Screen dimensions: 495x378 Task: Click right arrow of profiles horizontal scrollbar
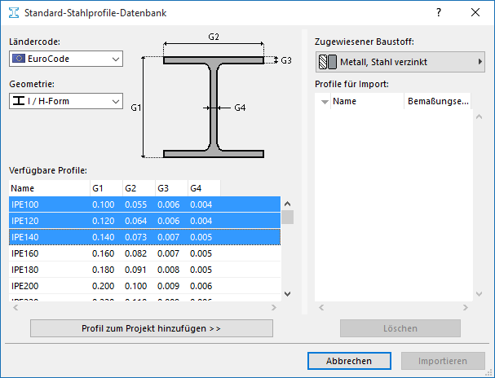click(274, 307)
